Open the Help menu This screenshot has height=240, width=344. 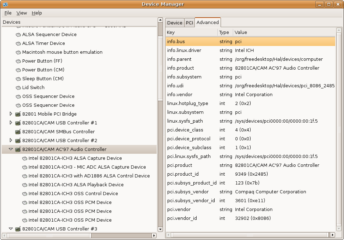37,13
